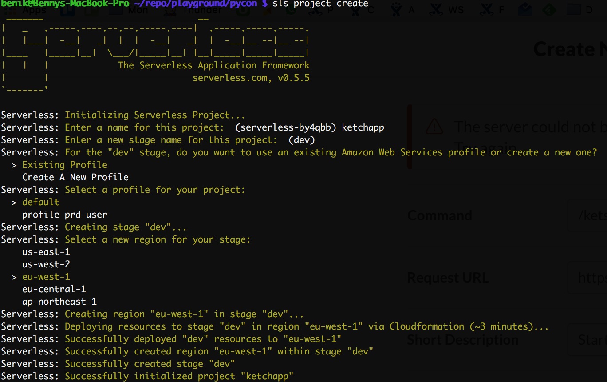The height and width of the screenshot is (382, 607).
Task: Click the warning triangle icon in background browser
Action: tap(434, 127)
